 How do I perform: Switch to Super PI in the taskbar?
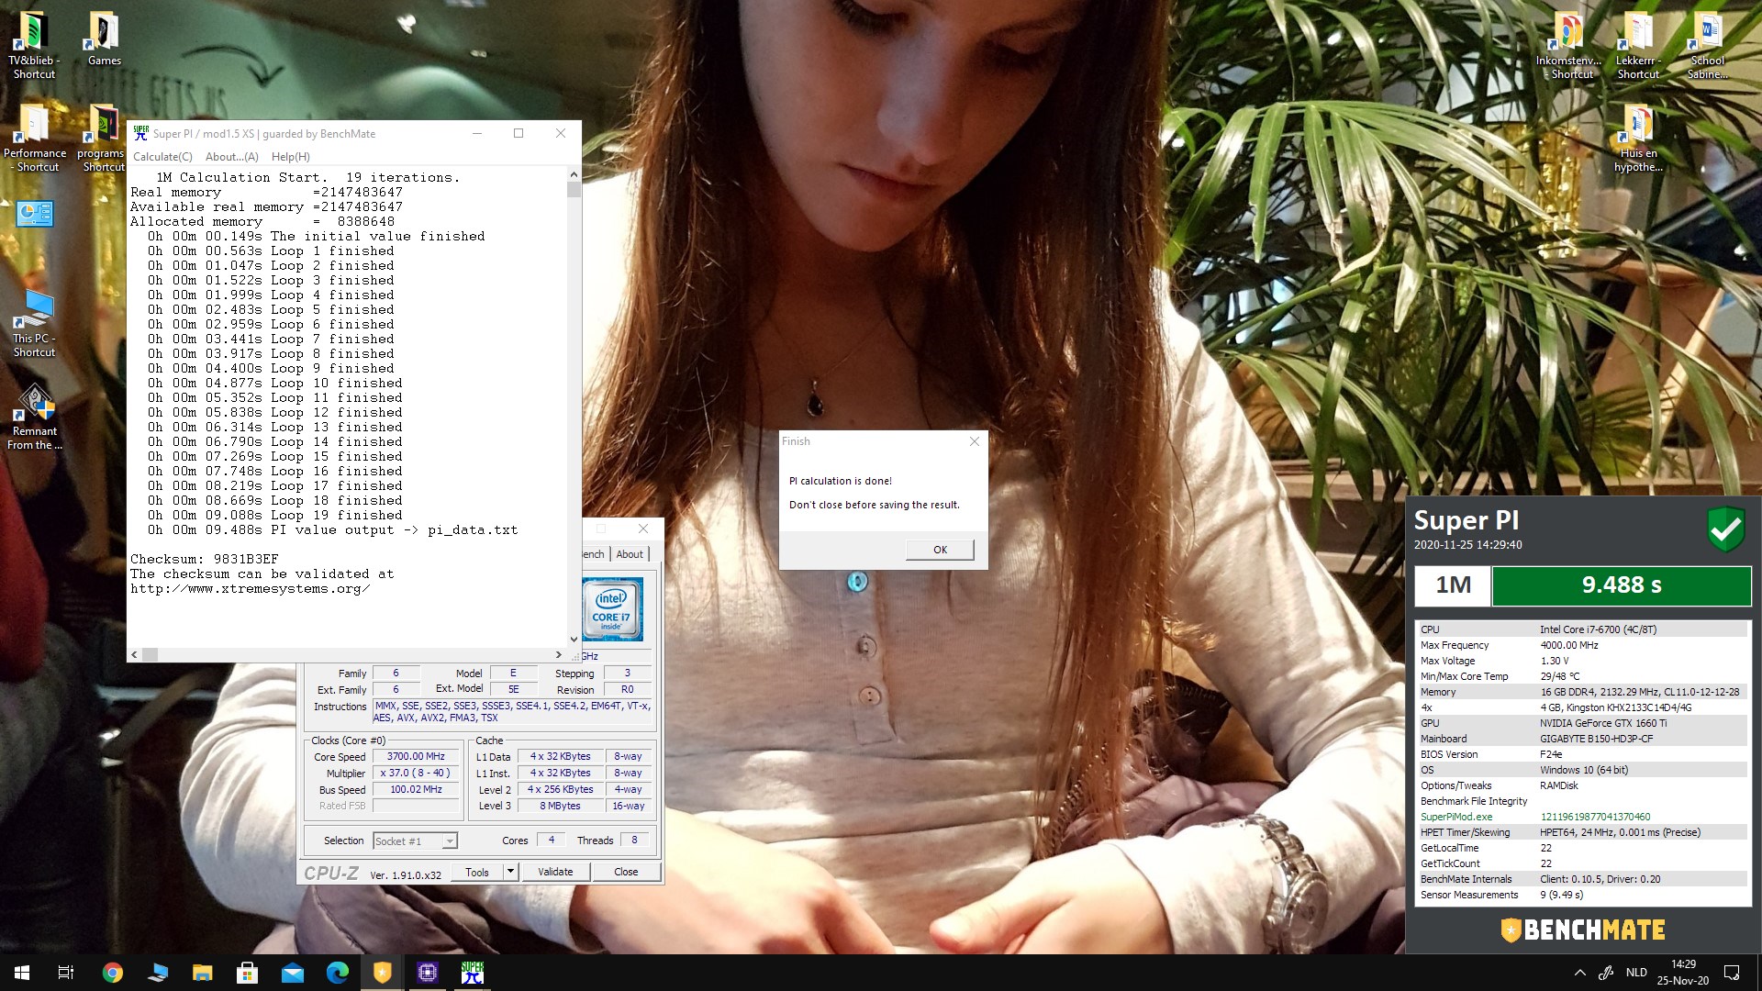[473, 973]
